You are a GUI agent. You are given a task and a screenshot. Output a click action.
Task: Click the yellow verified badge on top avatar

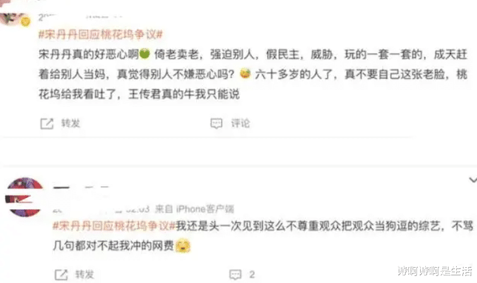[25, 21]
